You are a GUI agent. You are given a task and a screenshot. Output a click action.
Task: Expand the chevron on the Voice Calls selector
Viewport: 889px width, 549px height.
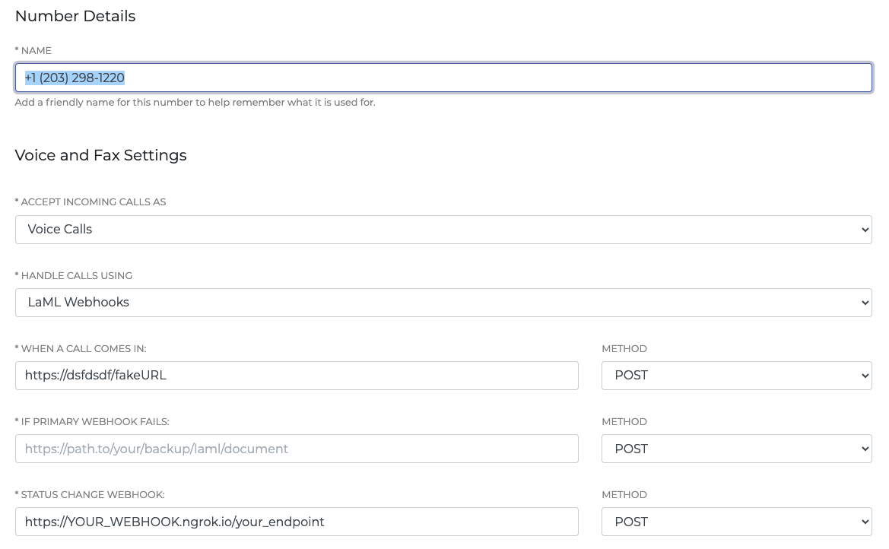pos(865,229)
